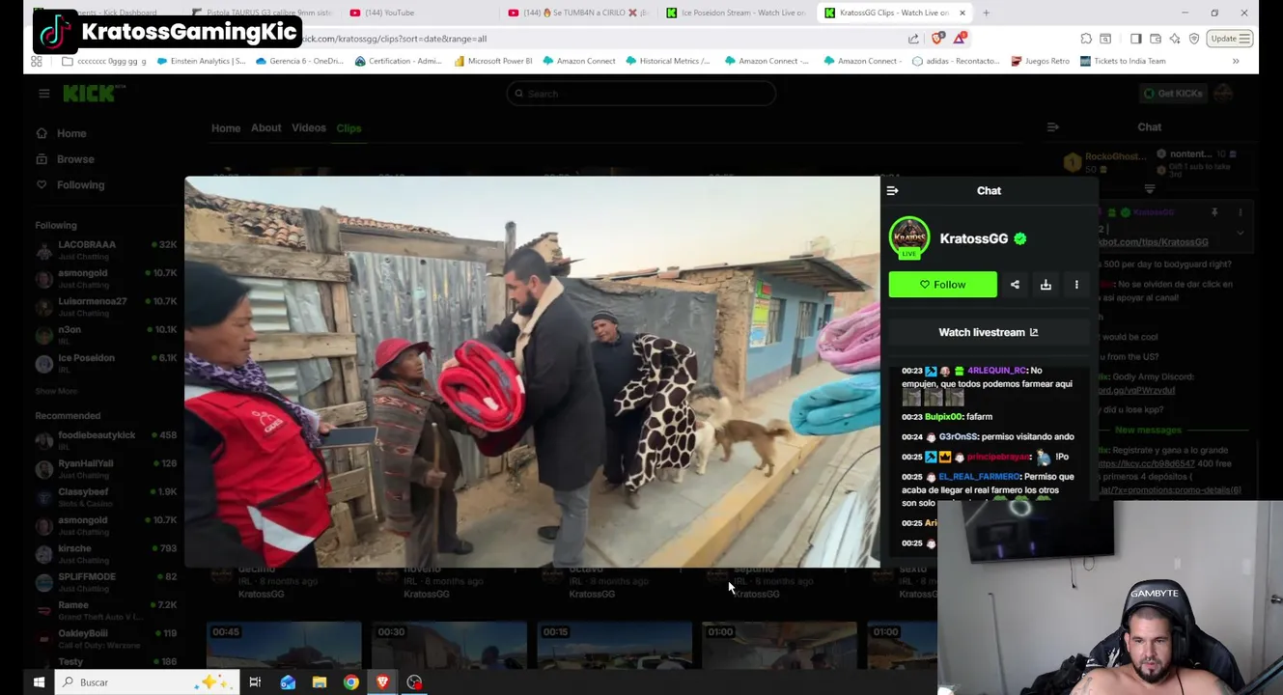The width and height of the screenshot is (1283, 695).
Task: Open the 00:45 clip thumbnail
Action: pyautogui.click(x=284, y=646)
